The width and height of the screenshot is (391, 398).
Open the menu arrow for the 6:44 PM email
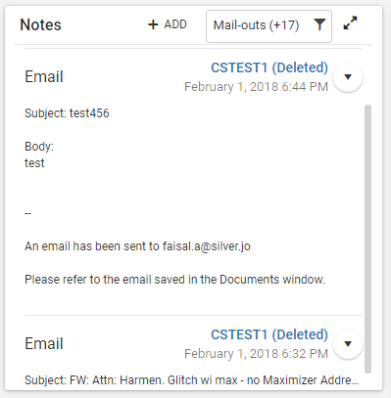click(x=348, y=77)
